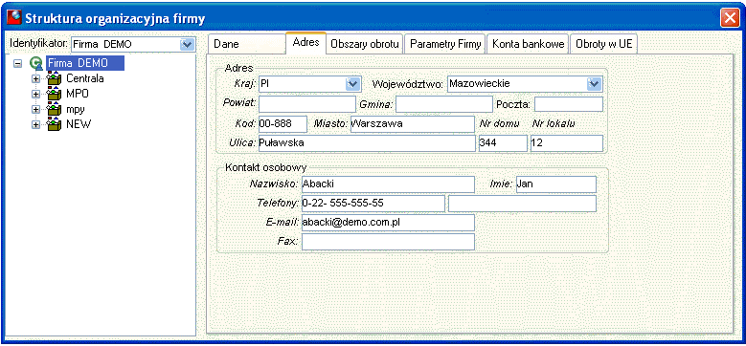The image size is (746, 346).
Task: Open the Województwo dropdown list
Action: pyautogui.click(x=594, y=84)
